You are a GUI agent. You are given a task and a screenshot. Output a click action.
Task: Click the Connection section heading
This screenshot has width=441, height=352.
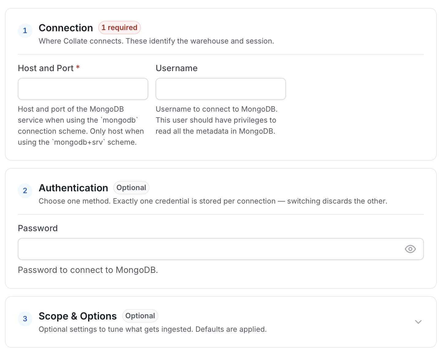[66, 28]
